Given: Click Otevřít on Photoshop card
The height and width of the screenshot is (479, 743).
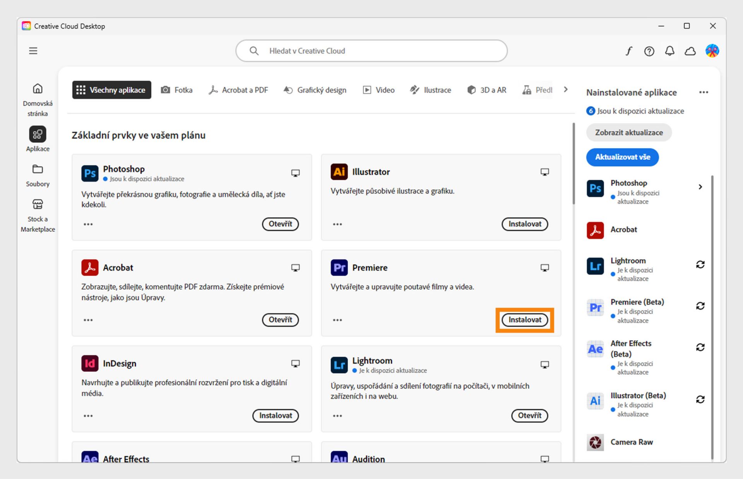Looking at the screenshot, I should click(280, 224).
